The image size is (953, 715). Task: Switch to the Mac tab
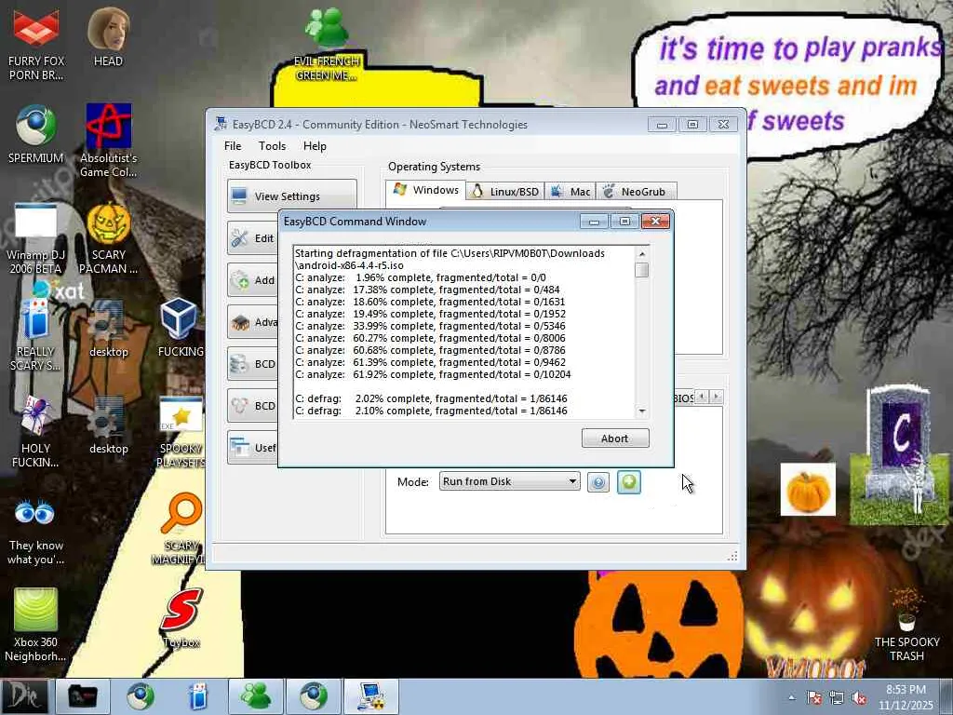tap(570, 192)
